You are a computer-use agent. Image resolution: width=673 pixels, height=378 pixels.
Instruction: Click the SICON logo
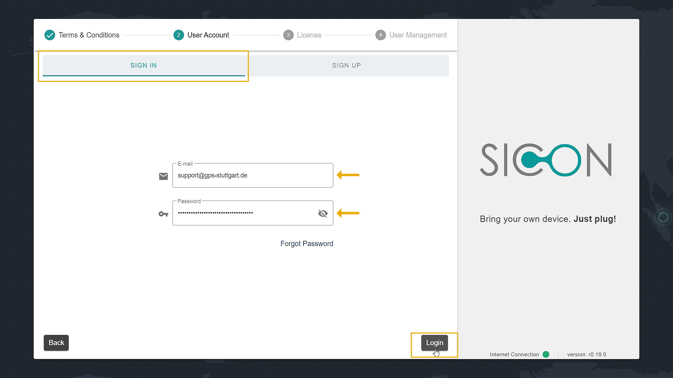coord(546,160)
